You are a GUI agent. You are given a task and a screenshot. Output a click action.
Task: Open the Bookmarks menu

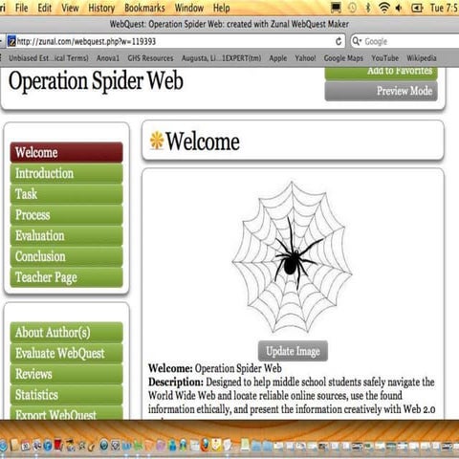click(x=144, y=8)
